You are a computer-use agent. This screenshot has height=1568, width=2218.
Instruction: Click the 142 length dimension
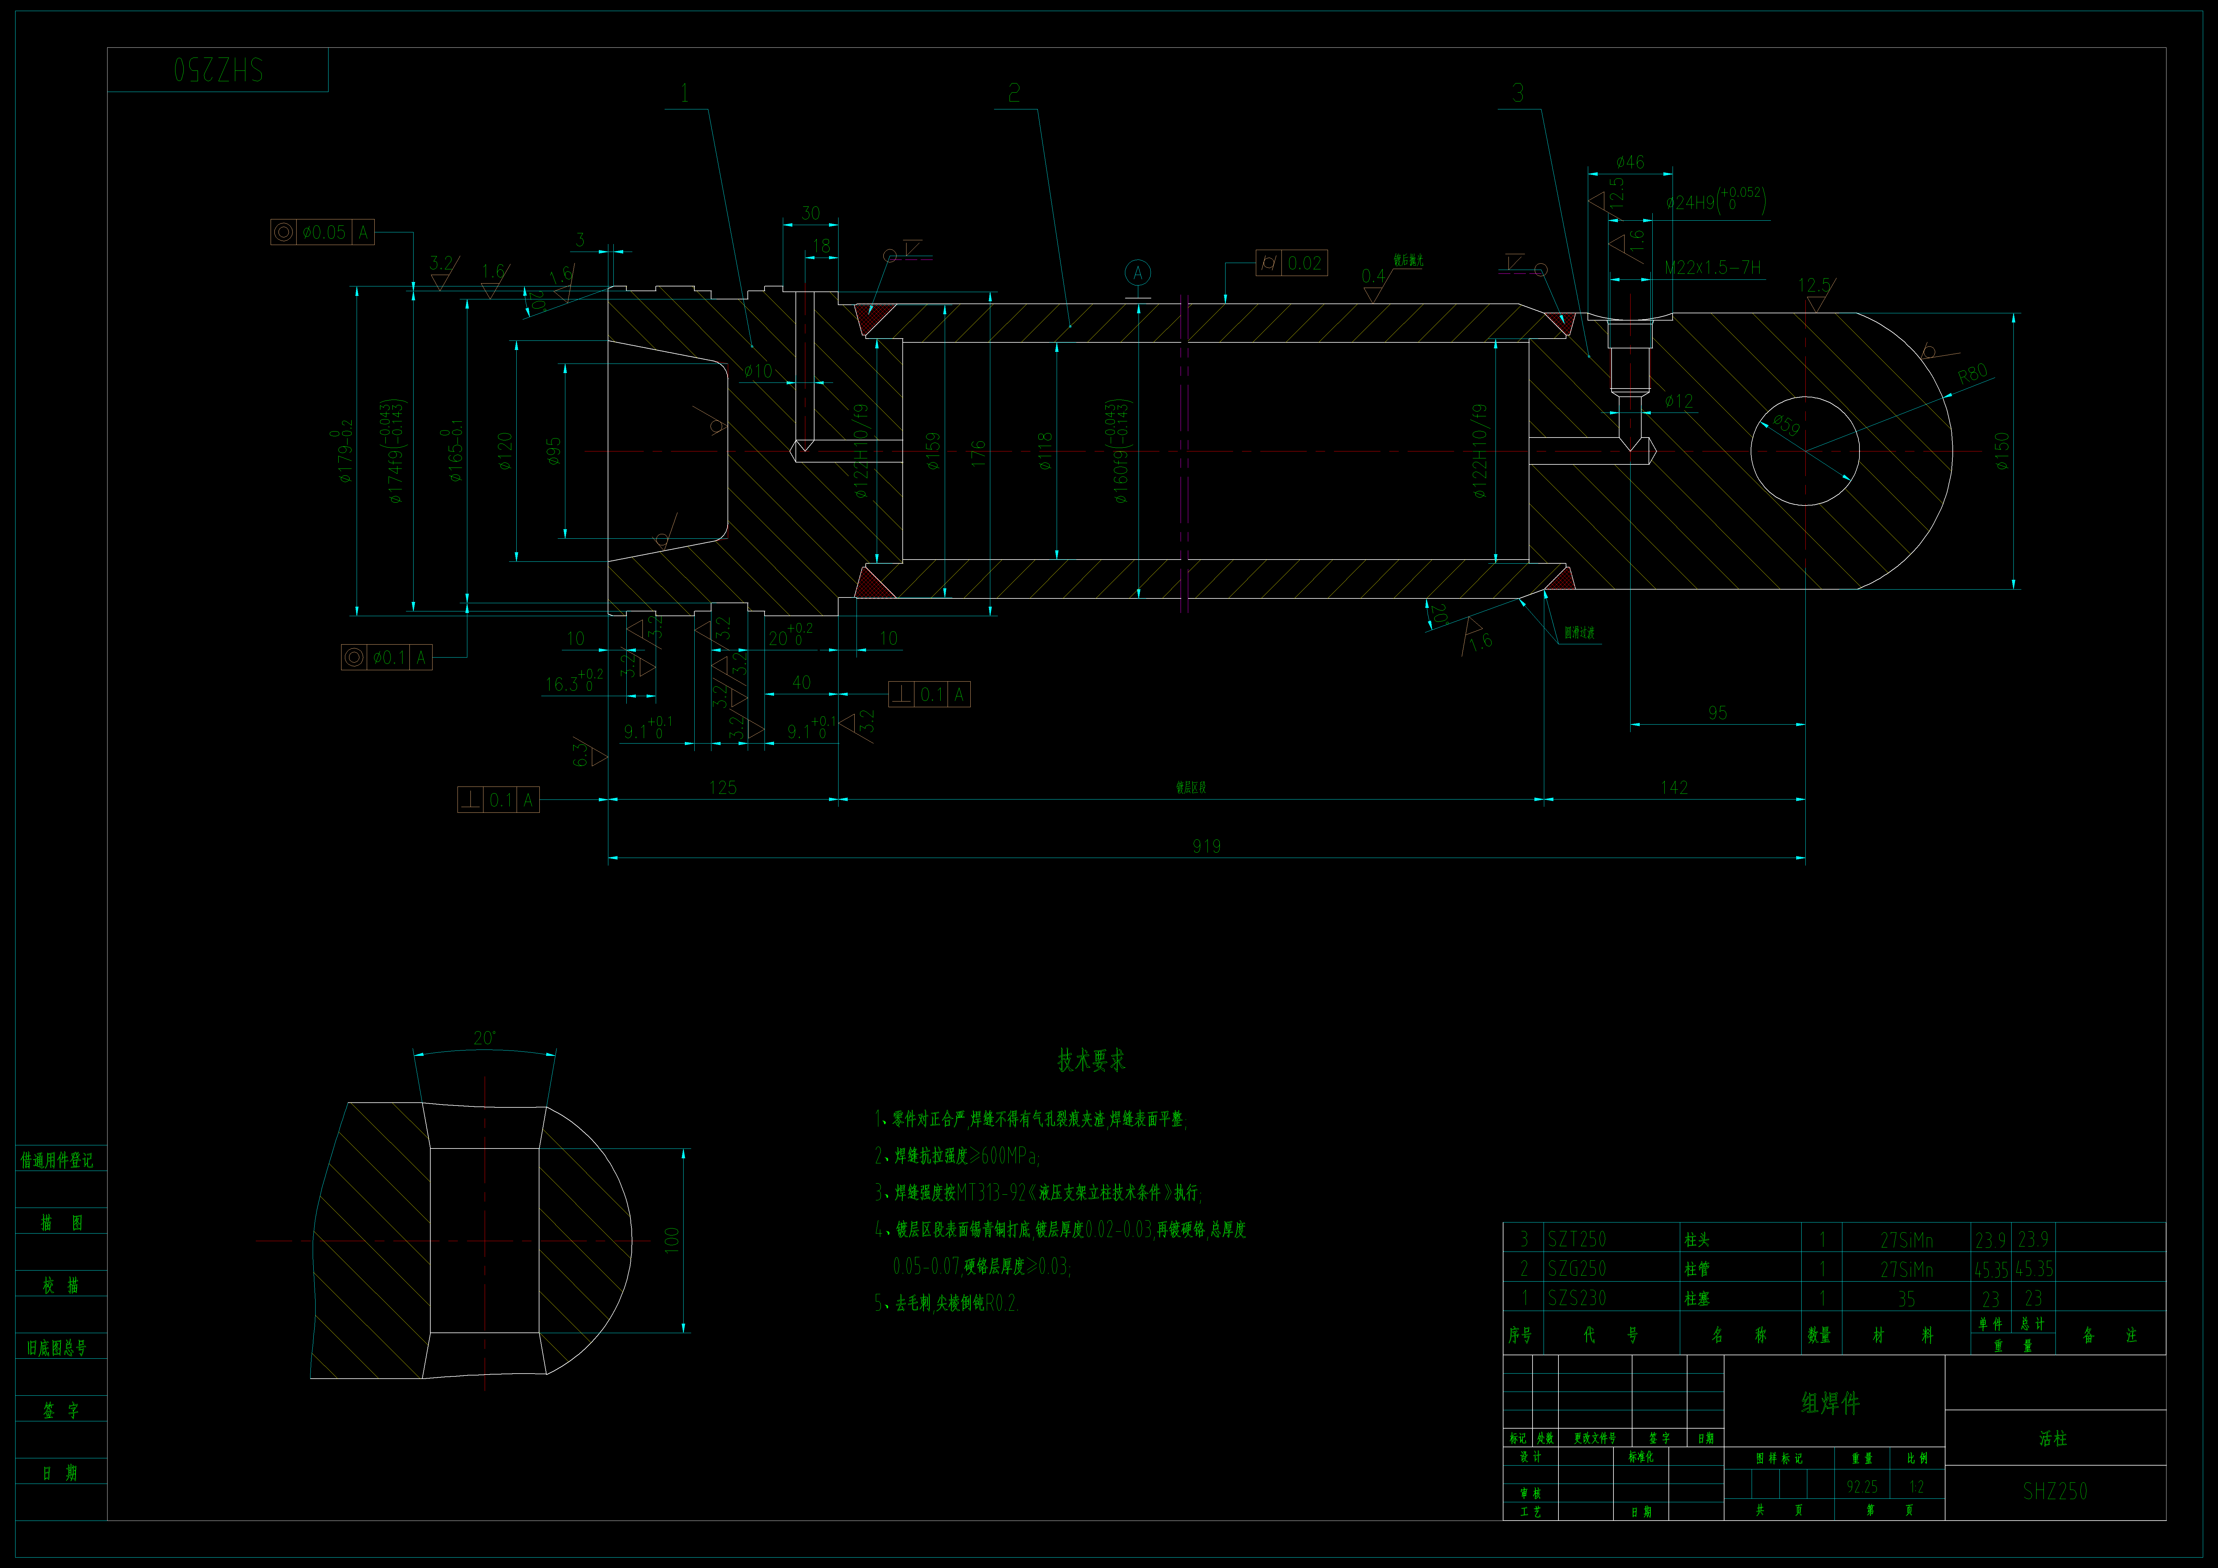pos(1674,787)
